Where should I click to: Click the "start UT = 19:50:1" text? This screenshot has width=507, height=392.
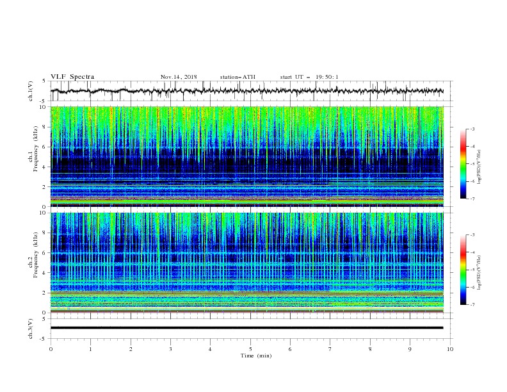pyautogui.click(x=309, y=77)
